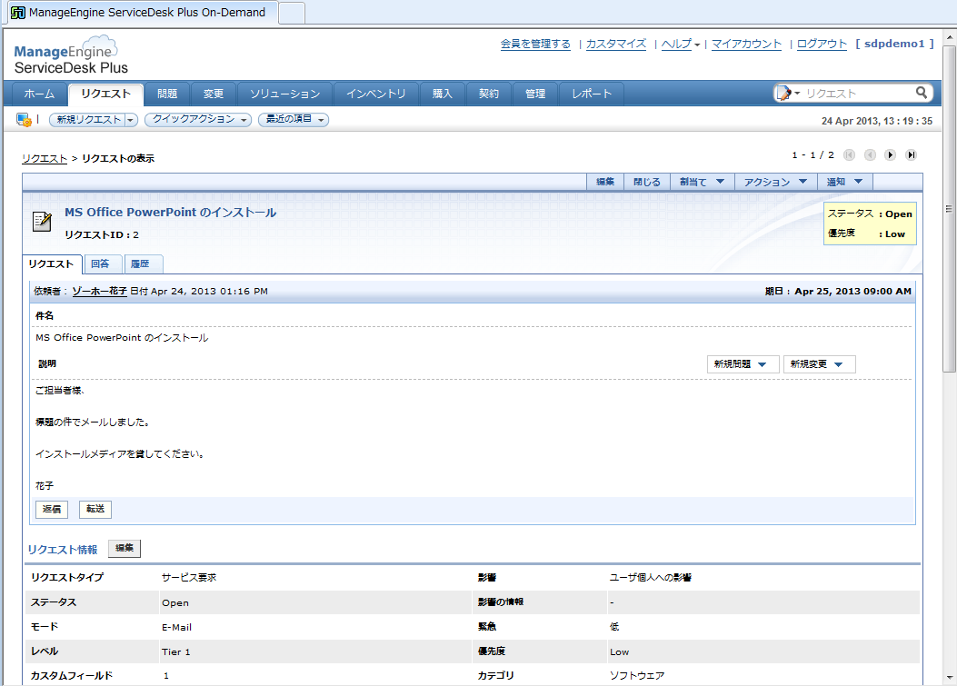Open the 新規問題 dropdown
Image resolution: width=957 pixels, height=686 pixels.
pos(743,364)
